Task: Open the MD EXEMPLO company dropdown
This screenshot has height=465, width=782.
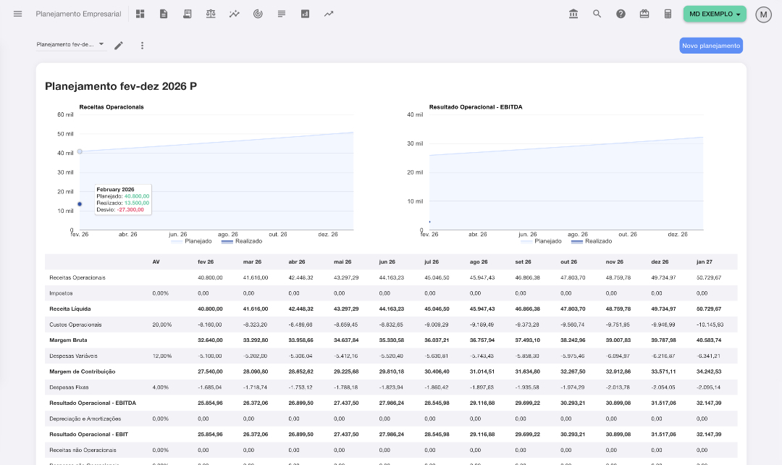Action: 715,14
